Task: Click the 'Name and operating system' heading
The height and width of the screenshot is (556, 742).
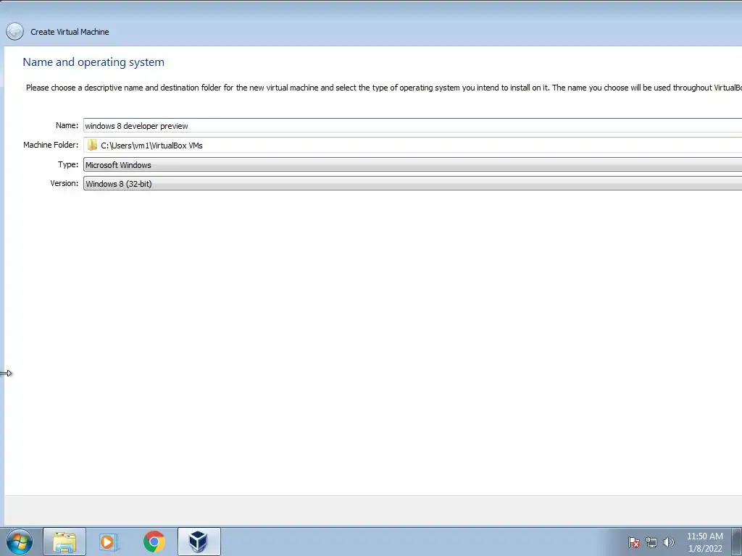Action: (93, 62)
